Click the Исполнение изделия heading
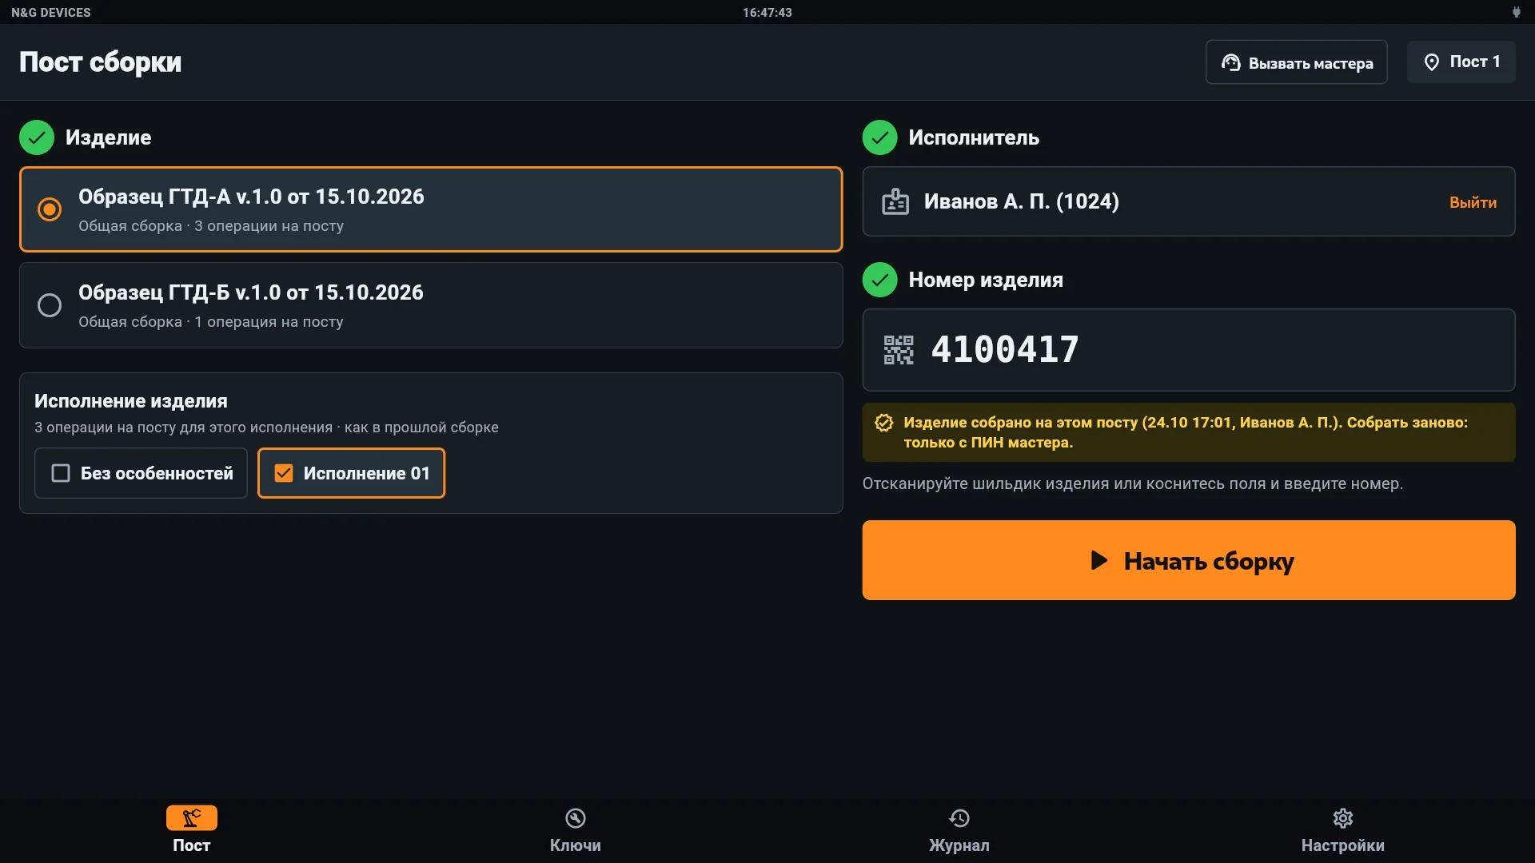Screen dimensions: 1535x863 [131, 401]
